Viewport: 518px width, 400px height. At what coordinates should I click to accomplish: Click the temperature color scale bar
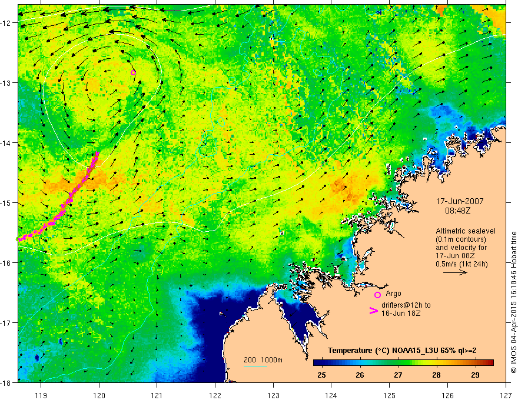[403, 363]
